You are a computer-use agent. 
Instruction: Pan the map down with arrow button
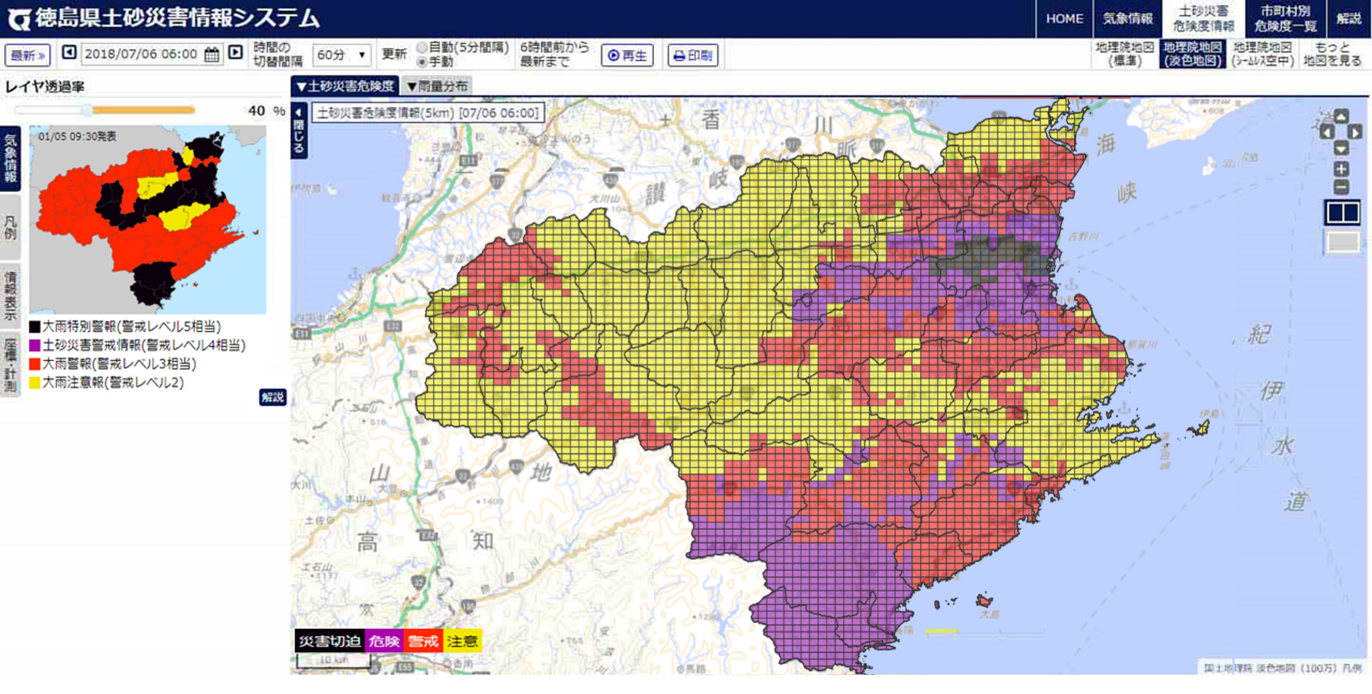click(1341, 148)
